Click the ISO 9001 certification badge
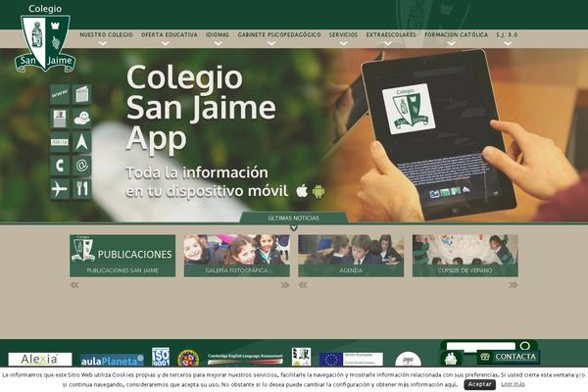 (x=161, y=357)
